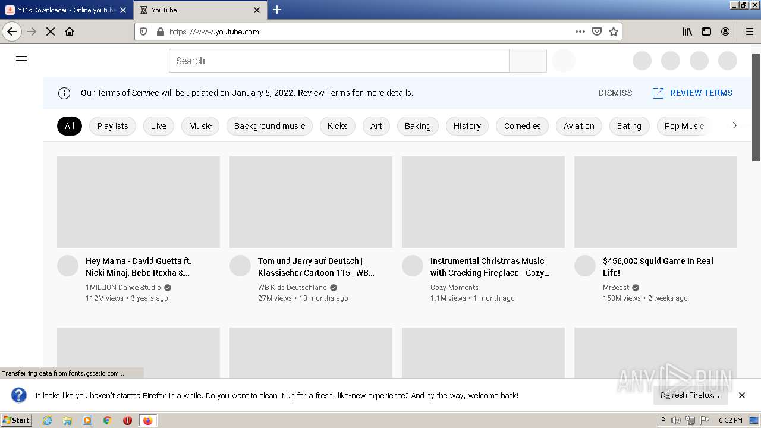This screenshot has width=761, height=428.
Task: Bookmark this page with star icon
Action: click(614, 32)
